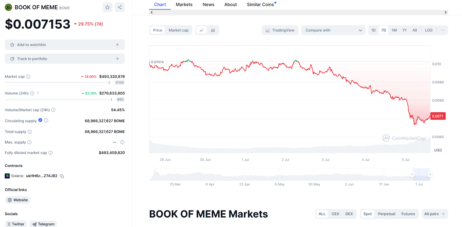
Task: Open the official Website link
Action: tap(18, 200)
